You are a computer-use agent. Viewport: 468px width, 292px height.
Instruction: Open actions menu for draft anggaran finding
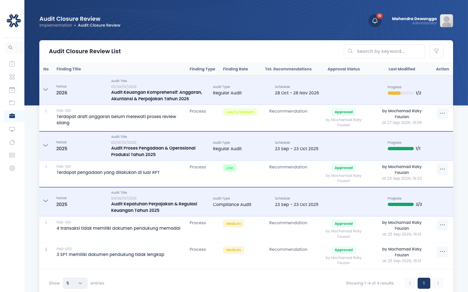point(442,114)
